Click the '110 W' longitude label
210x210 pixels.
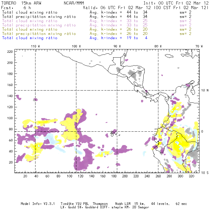click(35, 46)
